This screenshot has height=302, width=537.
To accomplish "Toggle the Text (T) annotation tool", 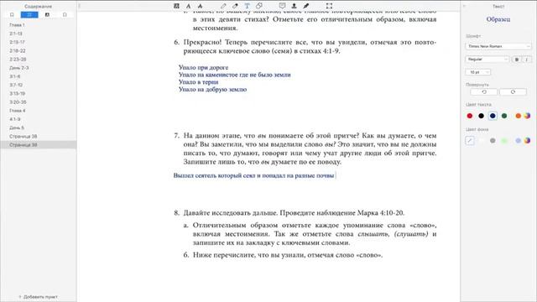I will click(x=247, y=6).
